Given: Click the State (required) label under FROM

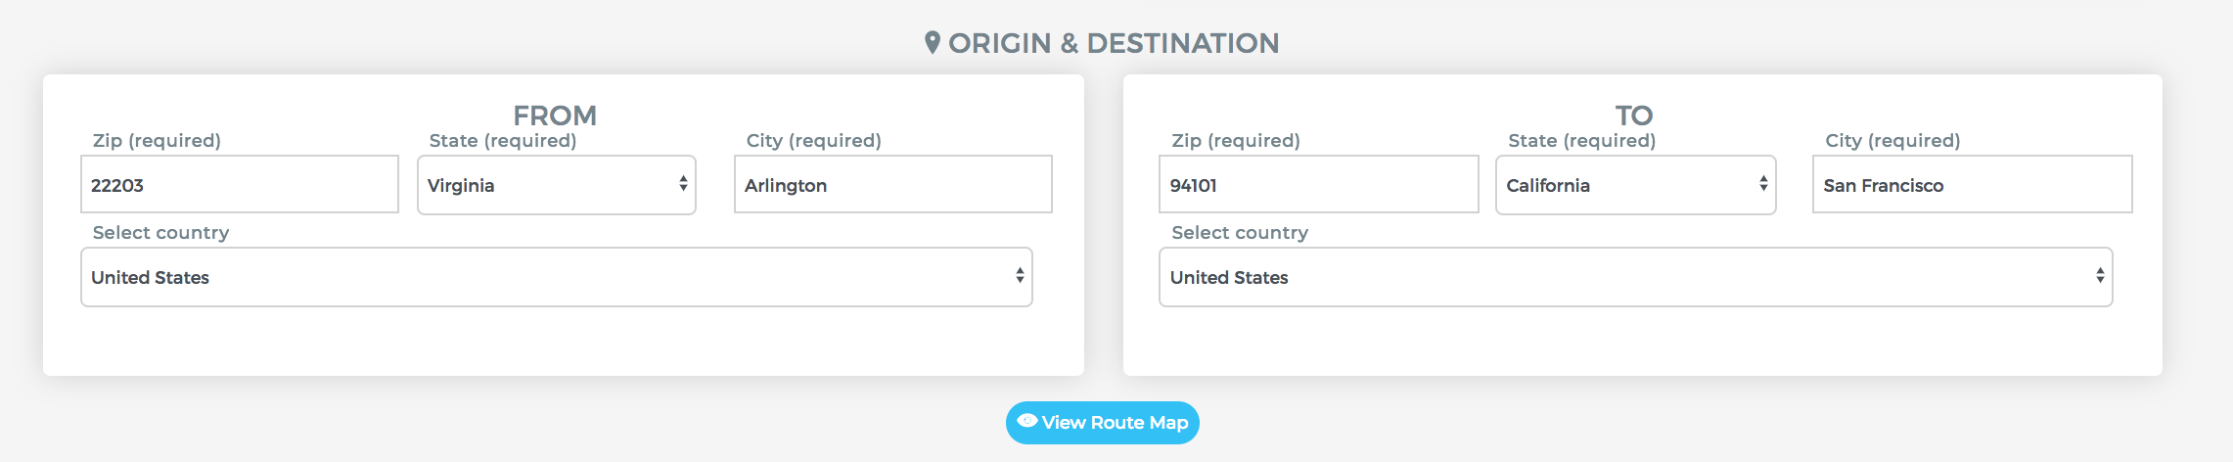Looking at the screenshot, I should 503,141.
